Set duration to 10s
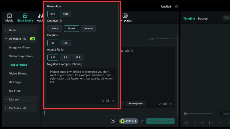The height and width of the screenshot is (129, 230). pos(66,43)
